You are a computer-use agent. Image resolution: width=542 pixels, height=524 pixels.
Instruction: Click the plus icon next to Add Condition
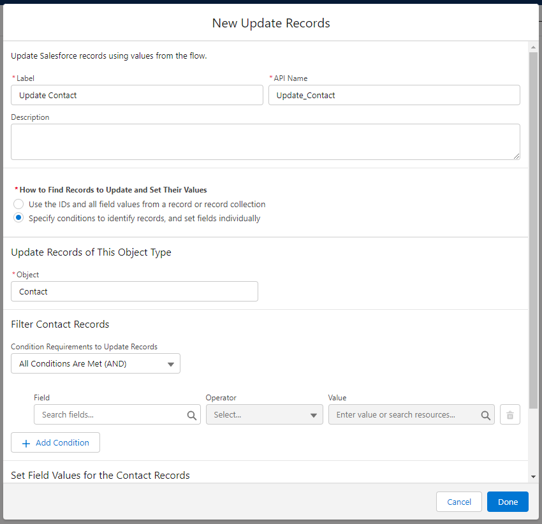click(25, 442)
